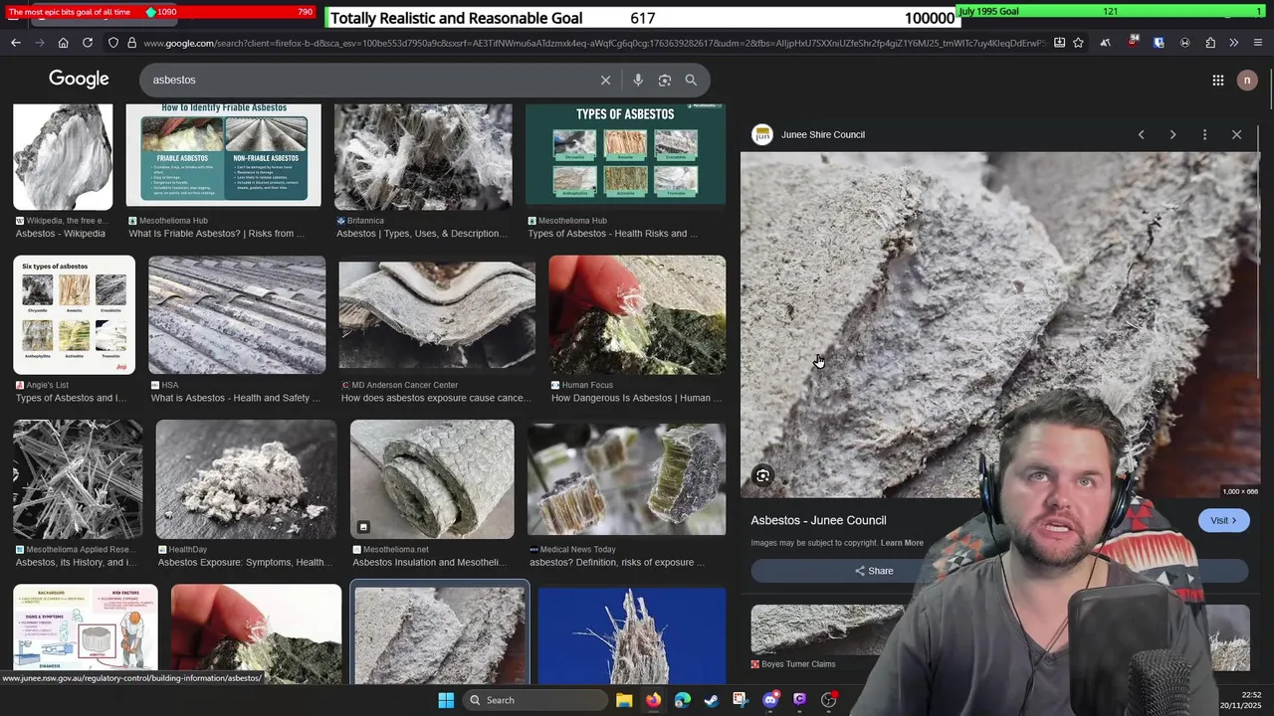Click the Visit button for Junee Council
This screenshot has height=716, width=1274.
pos(1223,520)
